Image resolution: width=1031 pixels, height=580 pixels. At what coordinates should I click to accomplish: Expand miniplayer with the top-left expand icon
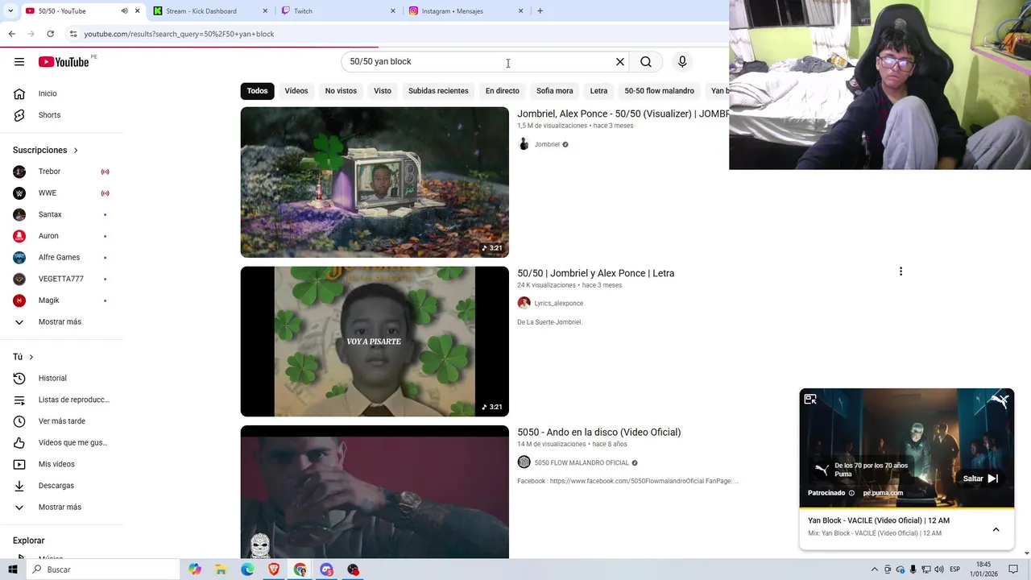click(810, 400)
